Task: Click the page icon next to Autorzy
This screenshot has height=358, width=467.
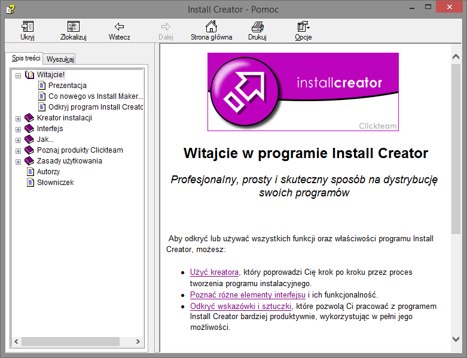Action: tap(30, 172)
